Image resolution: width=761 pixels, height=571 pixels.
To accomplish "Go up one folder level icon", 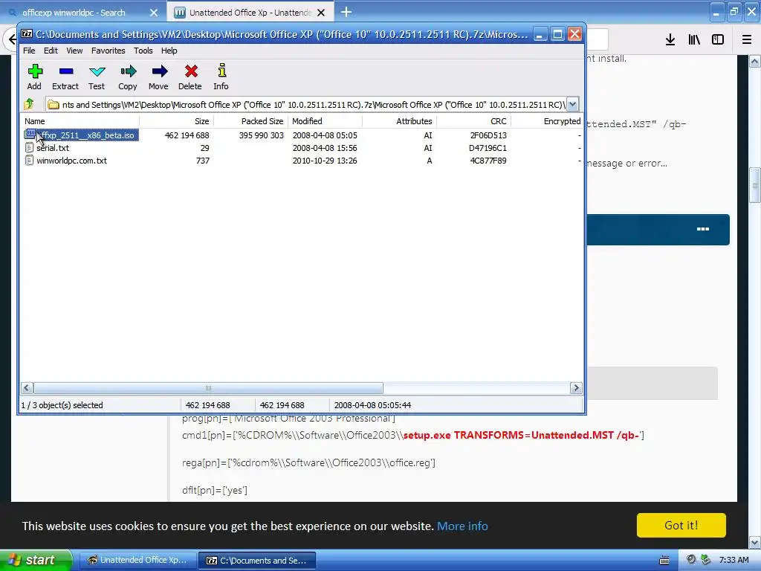I will [29, 104].
